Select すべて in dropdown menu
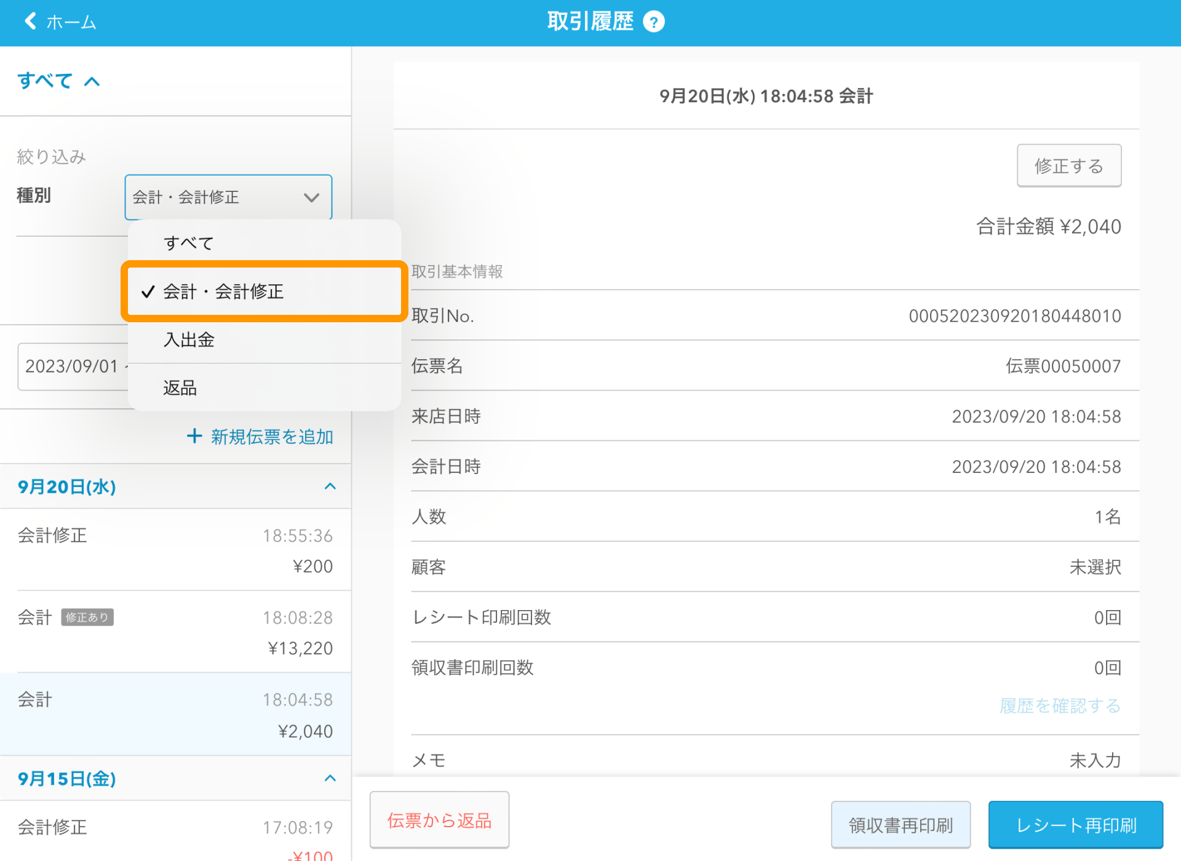Screen dimensions: 1181x861 click(x=188, y=243)
